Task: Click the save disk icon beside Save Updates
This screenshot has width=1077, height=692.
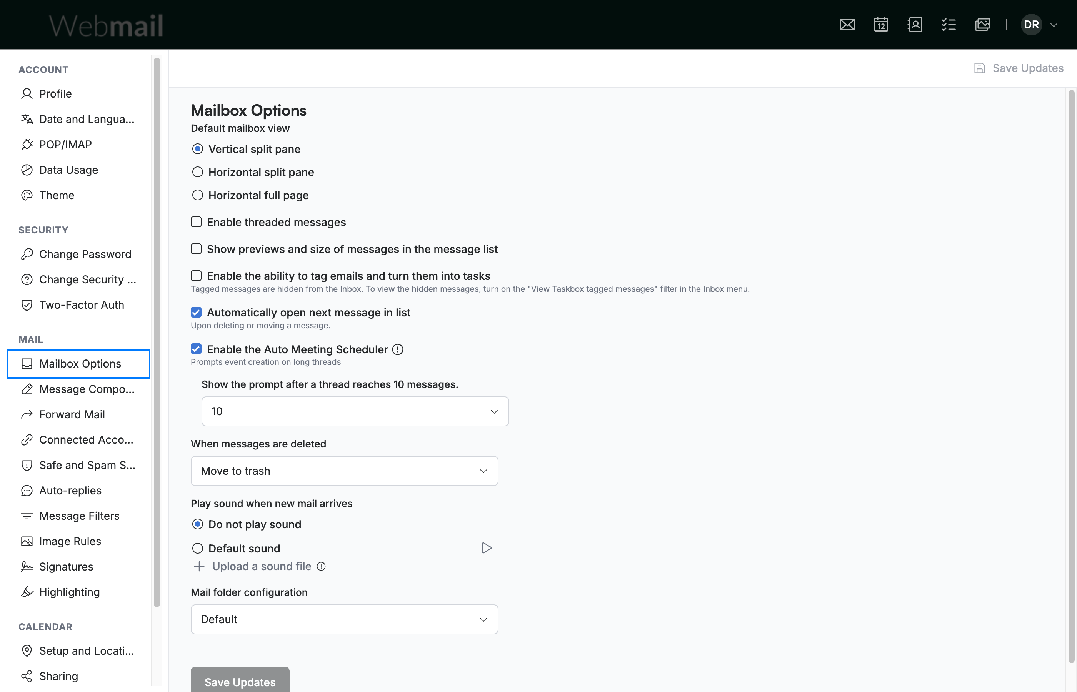Action: click(x=979, y=68)
